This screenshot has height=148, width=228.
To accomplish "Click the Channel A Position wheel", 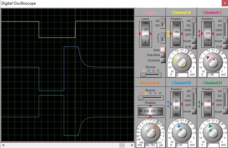I will [176, 34].
